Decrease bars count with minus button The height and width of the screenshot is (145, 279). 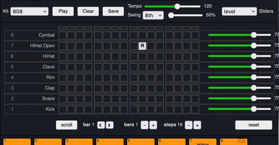(x=145, y=125)
